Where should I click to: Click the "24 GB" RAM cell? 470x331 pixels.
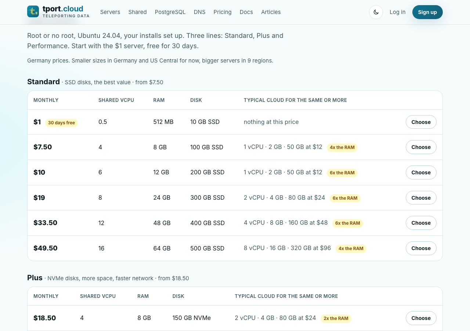(x=162, y=198)
